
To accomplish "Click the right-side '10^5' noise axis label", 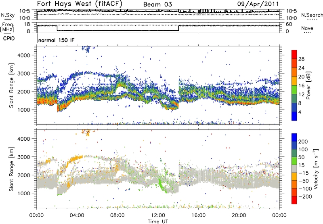I will click(292, 11).
